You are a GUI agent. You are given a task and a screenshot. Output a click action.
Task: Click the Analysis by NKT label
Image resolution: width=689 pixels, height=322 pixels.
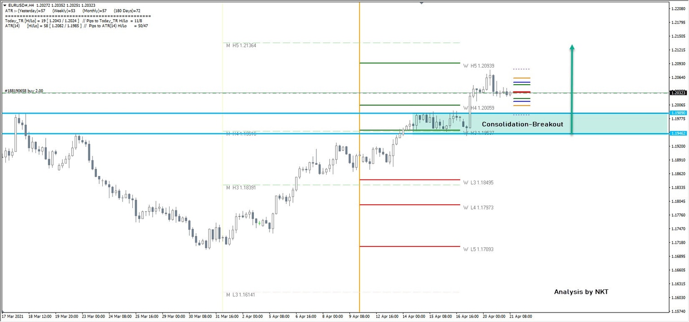tap(581, 292)
